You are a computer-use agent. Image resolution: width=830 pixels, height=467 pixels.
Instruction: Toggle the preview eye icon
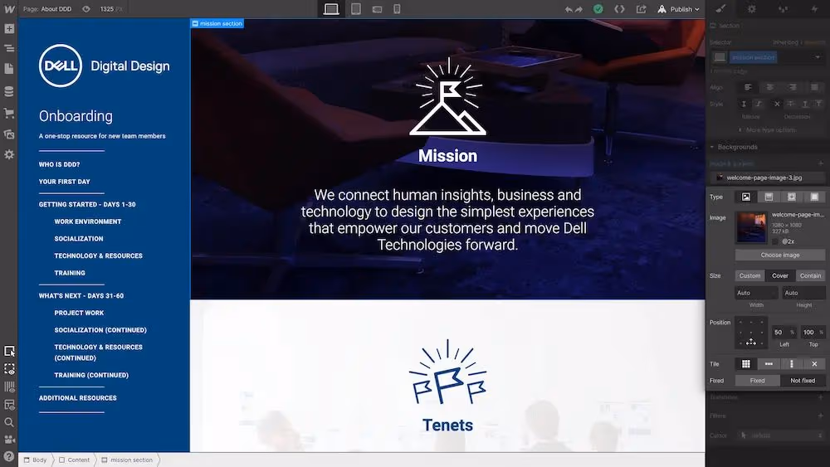click(x=86, y=9)
